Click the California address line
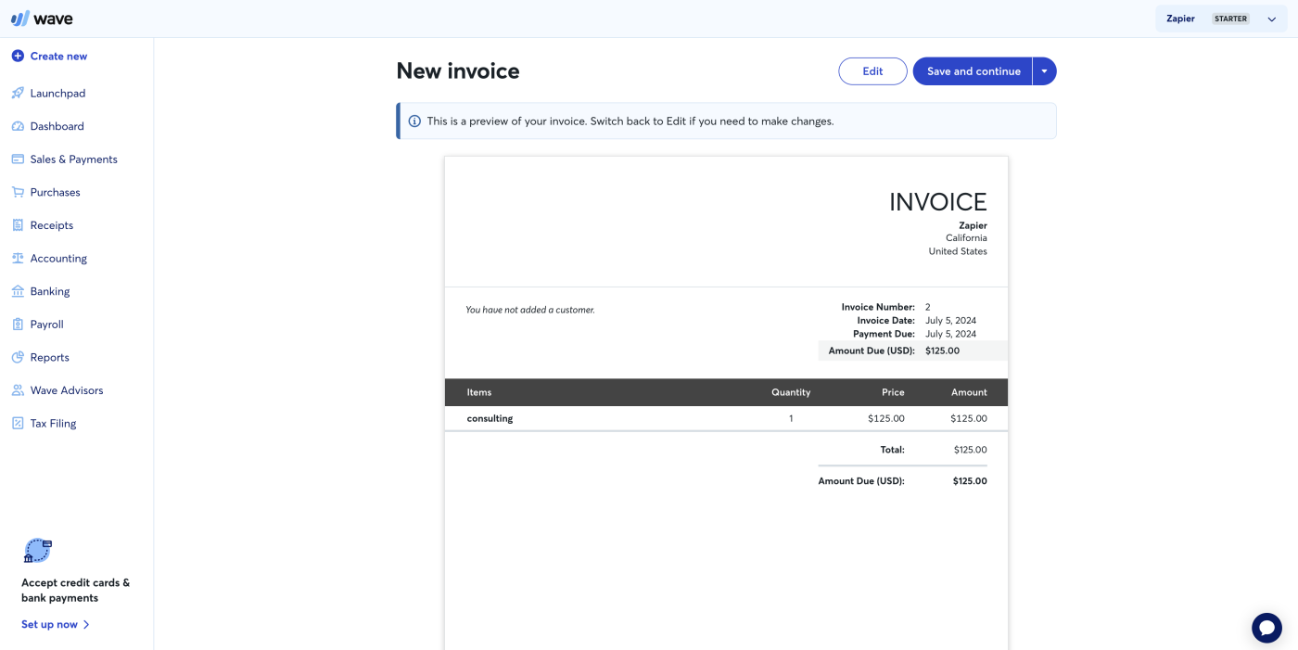 pos(966,238)
